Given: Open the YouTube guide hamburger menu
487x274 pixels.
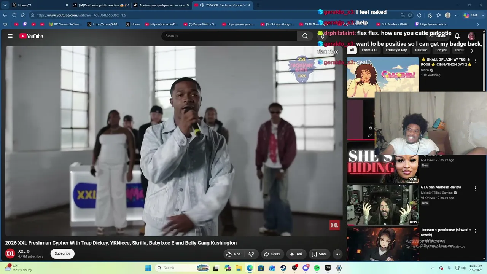Looking at the screenshot, I should (x=10, y=36).
